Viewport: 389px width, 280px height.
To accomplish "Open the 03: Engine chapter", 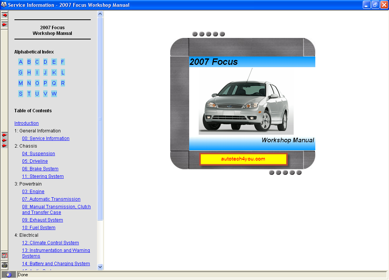I will pos(33,192).
